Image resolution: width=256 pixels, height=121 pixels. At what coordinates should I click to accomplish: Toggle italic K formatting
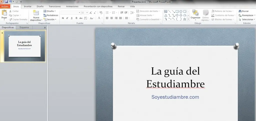pyautogui.click(x=67, y=18)
